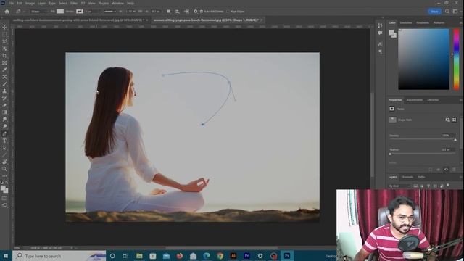Select the Blur tool
Image resolution: width=464 pixels, height=261 pixels.
click(4, 120)
